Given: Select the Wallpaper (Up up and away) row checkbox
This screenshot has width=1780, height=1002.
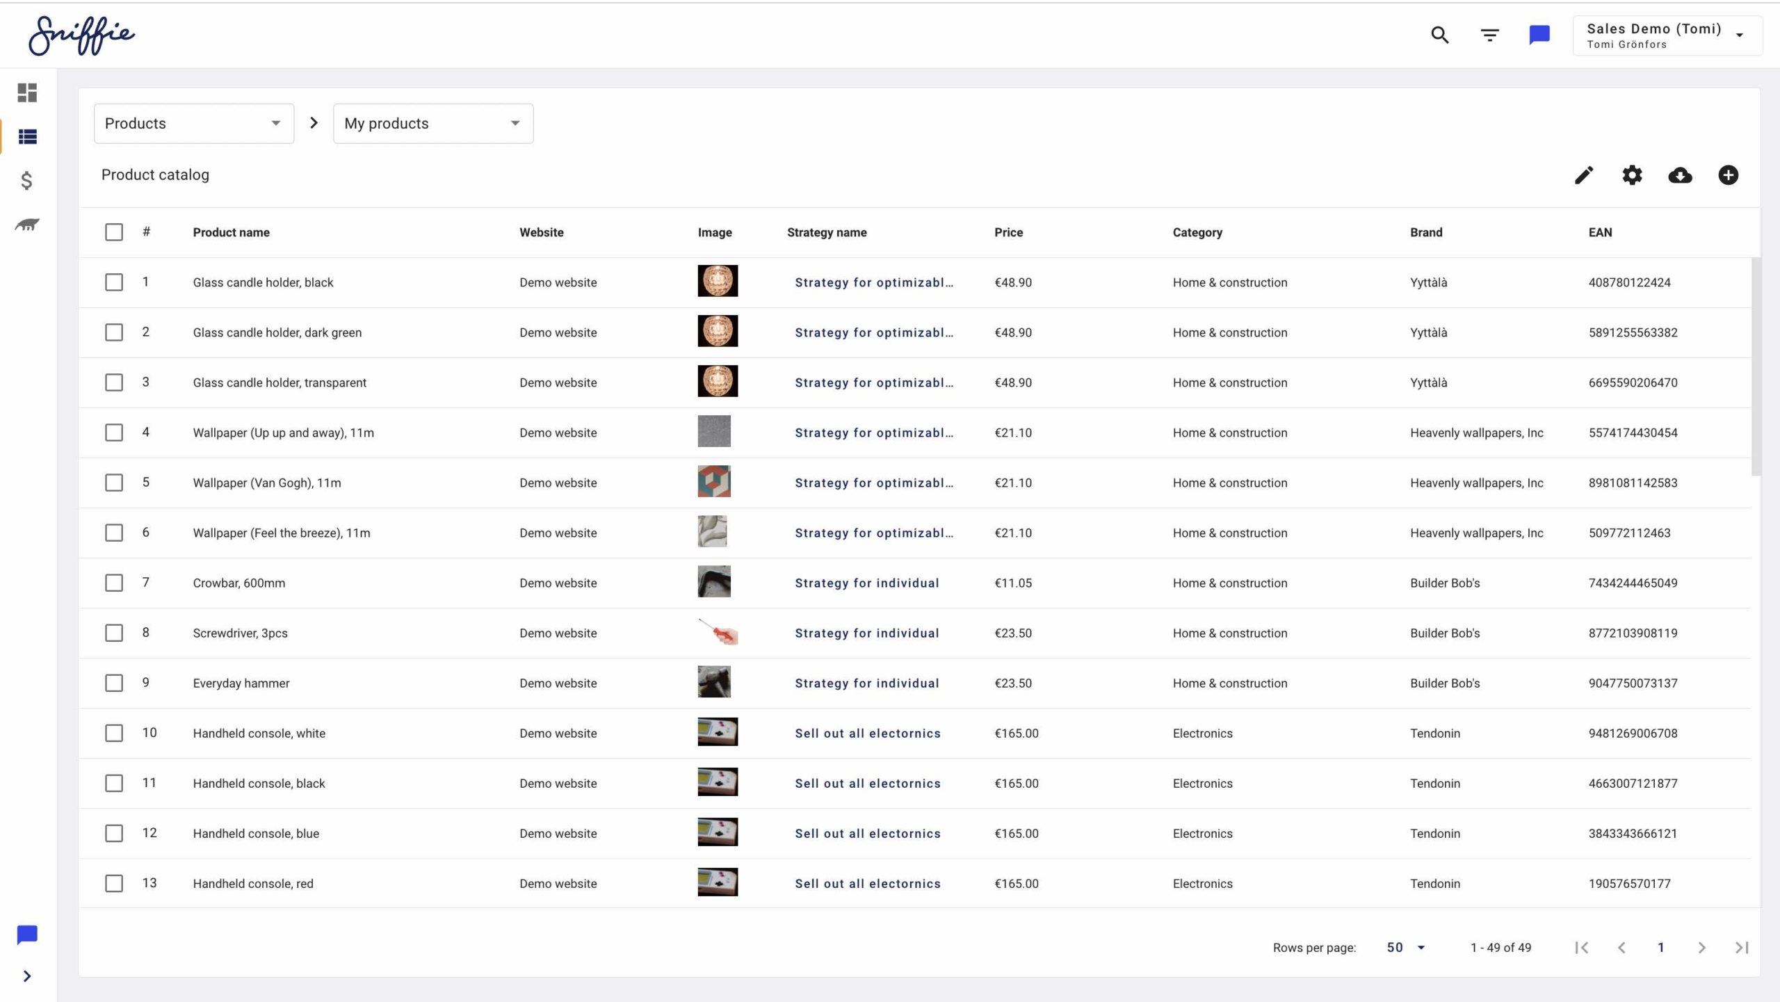Looking at the screenshot, I should [114, 433].
